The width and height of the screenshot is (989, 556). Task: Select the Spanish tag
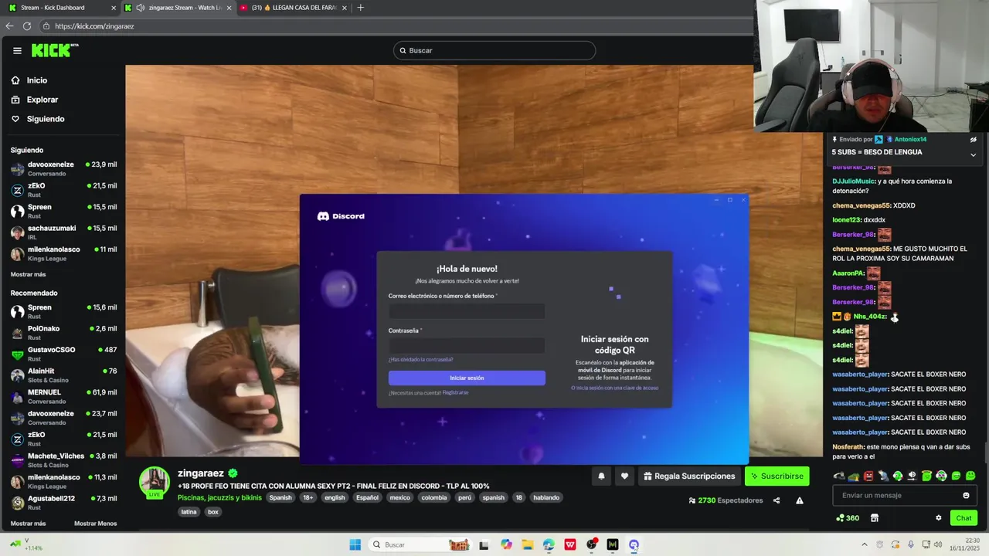(280, 498)
